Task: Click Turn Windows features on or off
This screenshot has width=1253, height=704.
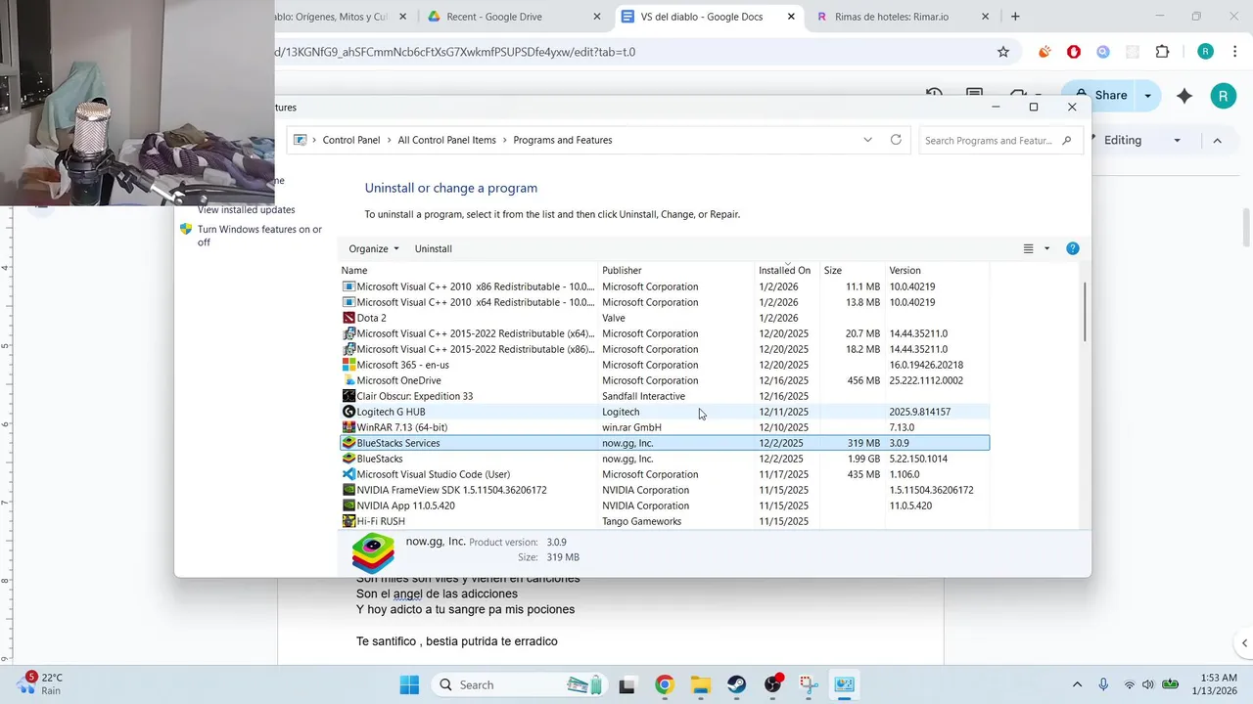Action: click(260, 236)
